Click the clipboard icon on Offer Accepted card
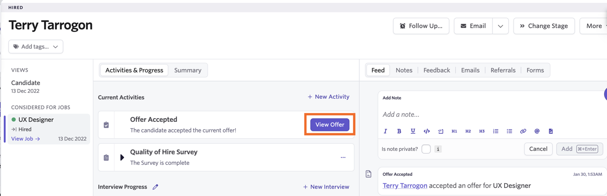Image resolution: width=607 pixels, height=196 pixels. point(106,125)
